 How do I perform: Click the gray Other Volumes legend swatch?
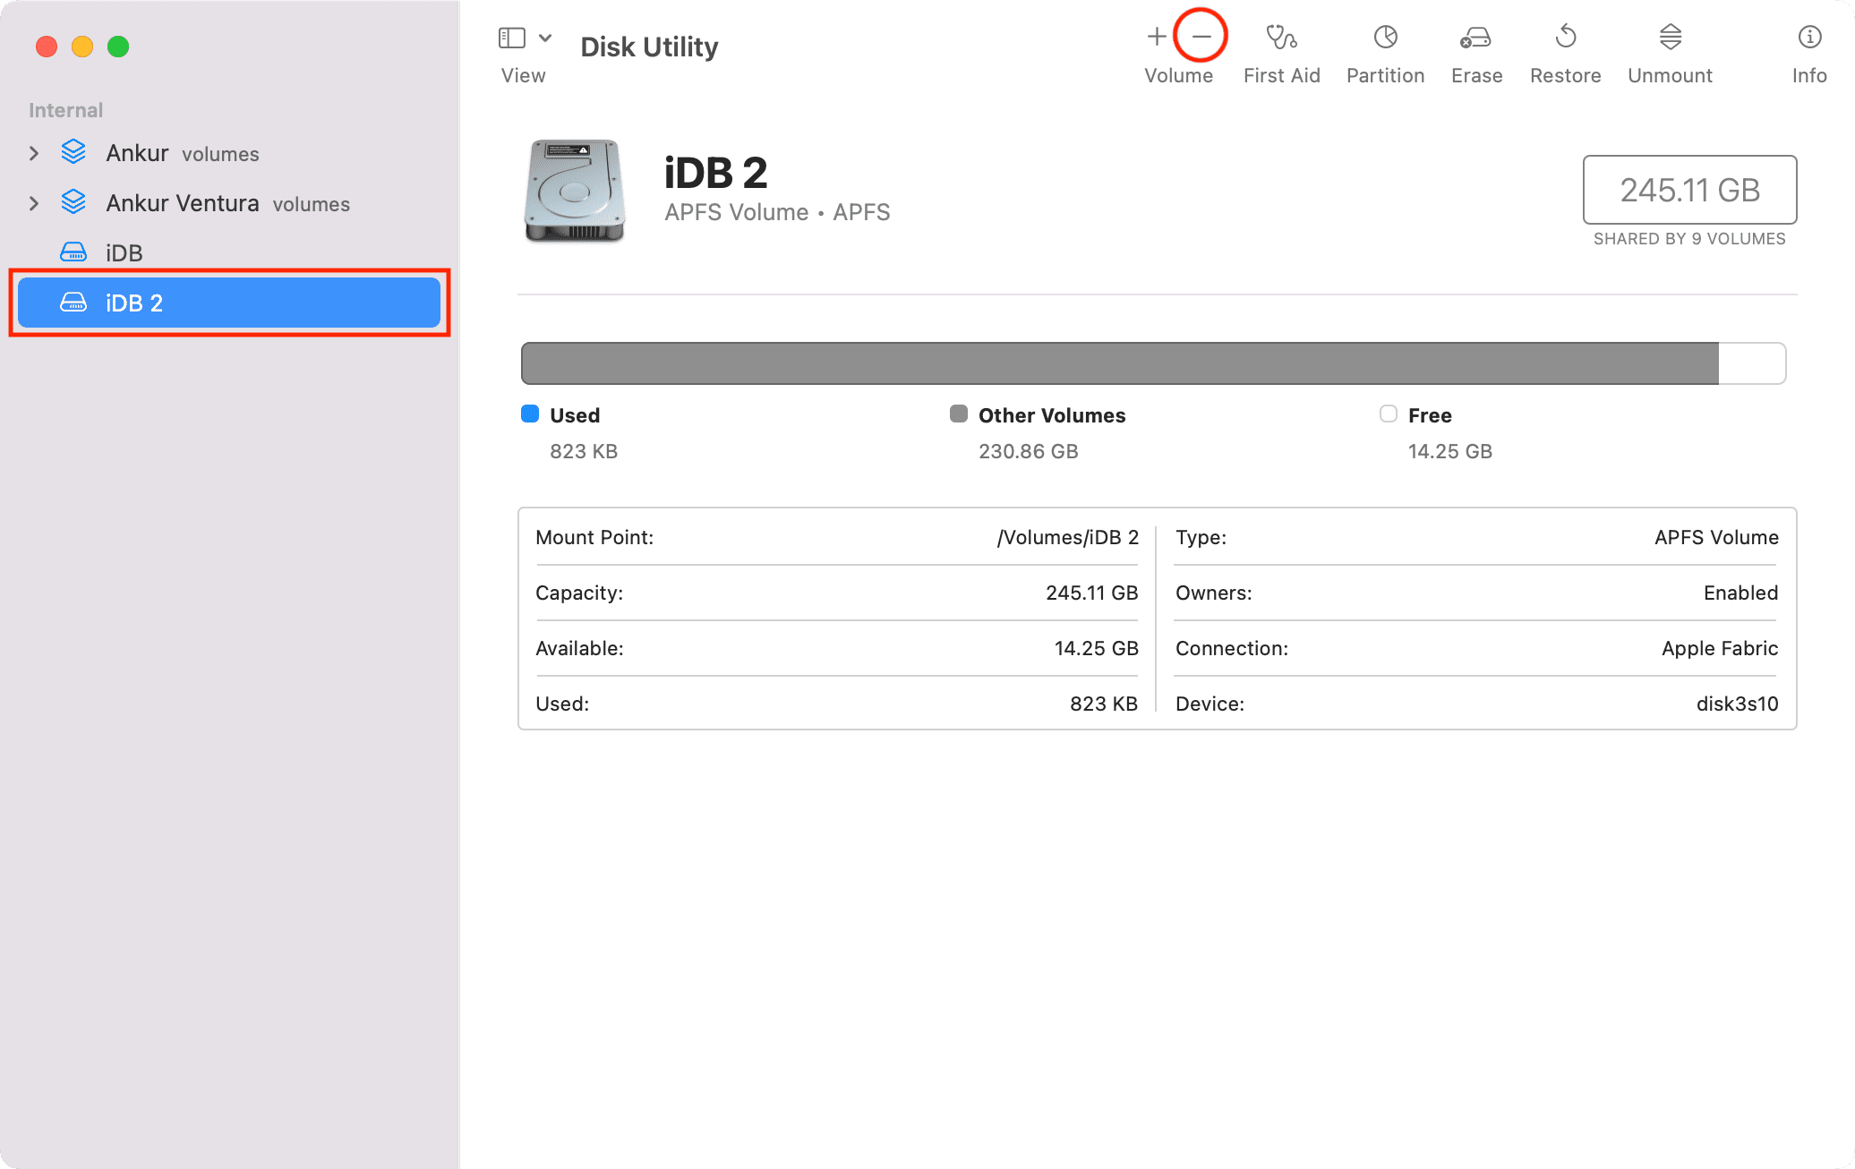coord(959,414)
